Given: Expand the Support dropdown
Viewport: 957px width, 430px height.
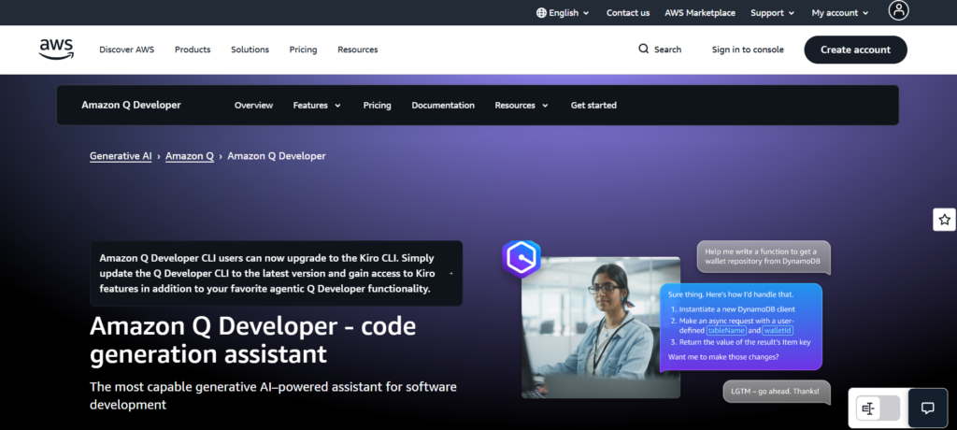Looking at the screenshot, I should point(772,13).
